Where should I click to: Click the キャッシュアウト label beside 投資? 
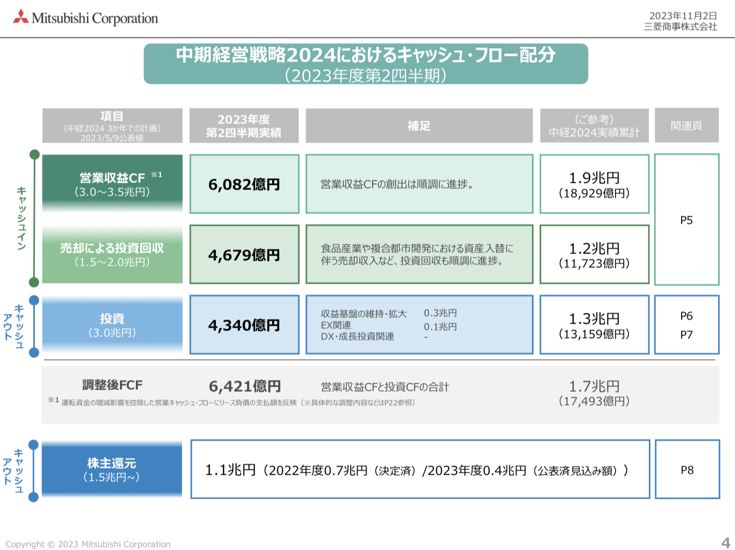[x=13, y=326]
